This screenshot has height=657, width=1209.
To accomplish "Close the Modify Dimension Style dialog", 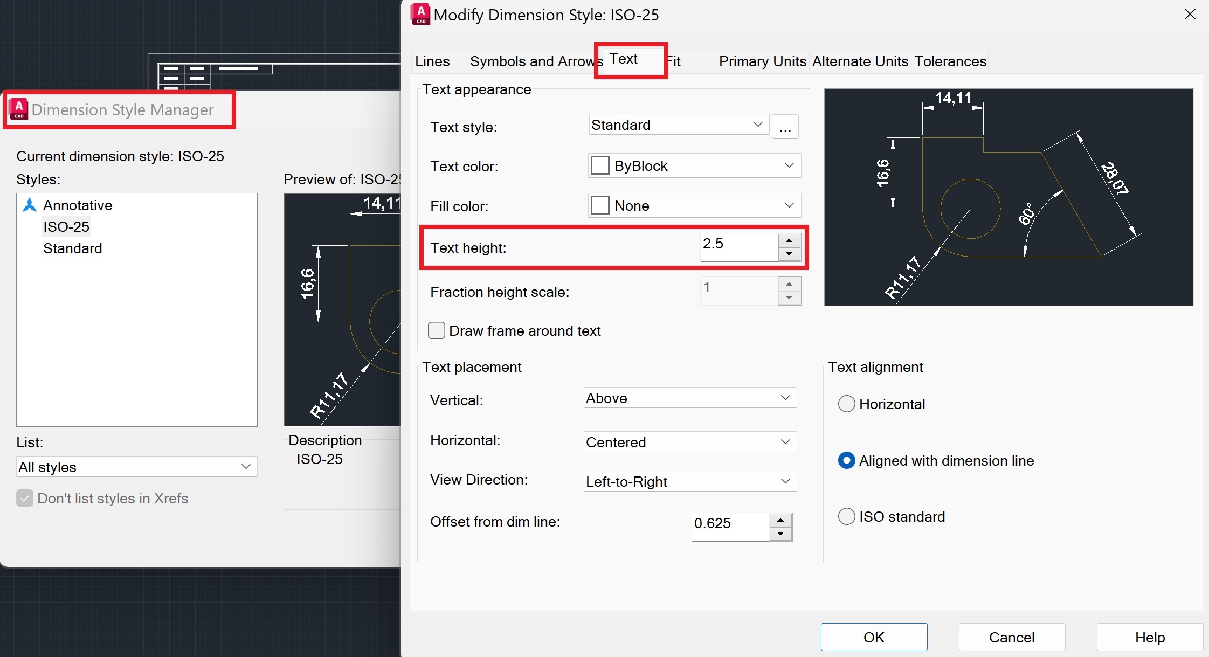I will (x=1190, y=15).
